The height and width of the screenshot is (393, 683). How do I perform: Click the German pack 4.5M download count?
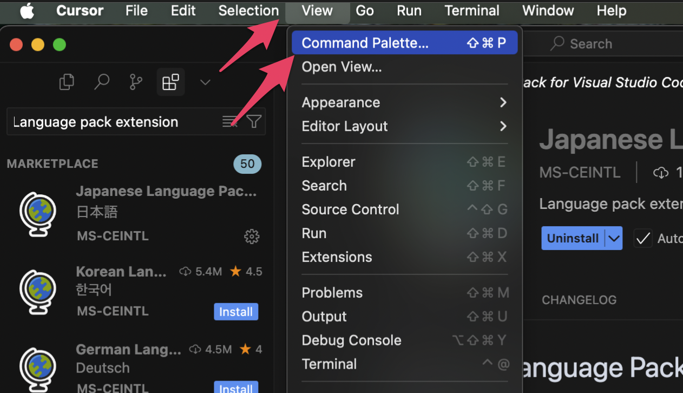[211, 350]
